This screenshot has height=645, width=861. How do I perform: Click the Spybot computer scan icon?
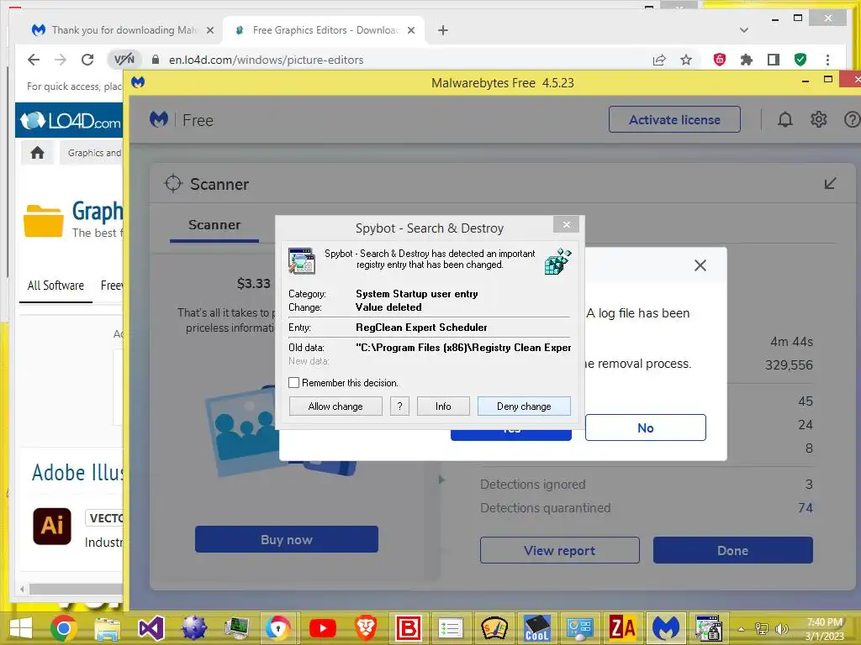(x=302, y=261)
